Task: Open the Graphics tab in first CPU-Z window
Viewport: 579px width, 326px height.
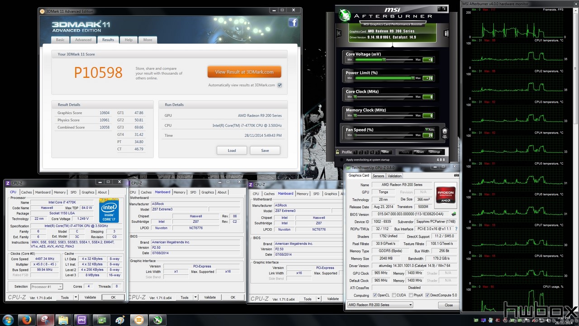Action: point(88,192)
